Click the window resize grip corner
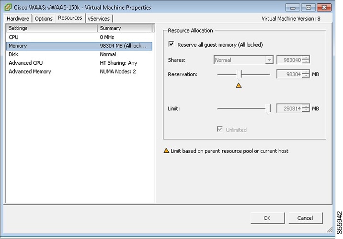Viewport: 343px width, 239px height. [330, 230]
